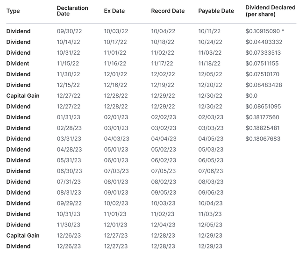The image size is (299, 254).
Task: Click the $0.18067683 dividend value
Action: coord(263,139)
